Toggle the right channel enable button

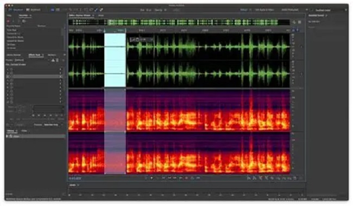tap(302, 74)
